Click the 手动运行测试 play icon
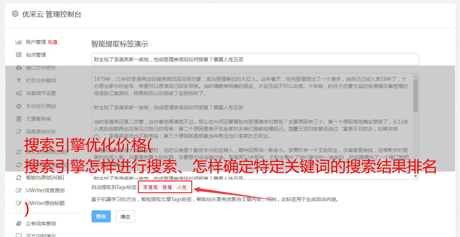The height and width of the screenshot is (237, 460). pyautogui.click(x=19, y=106)
